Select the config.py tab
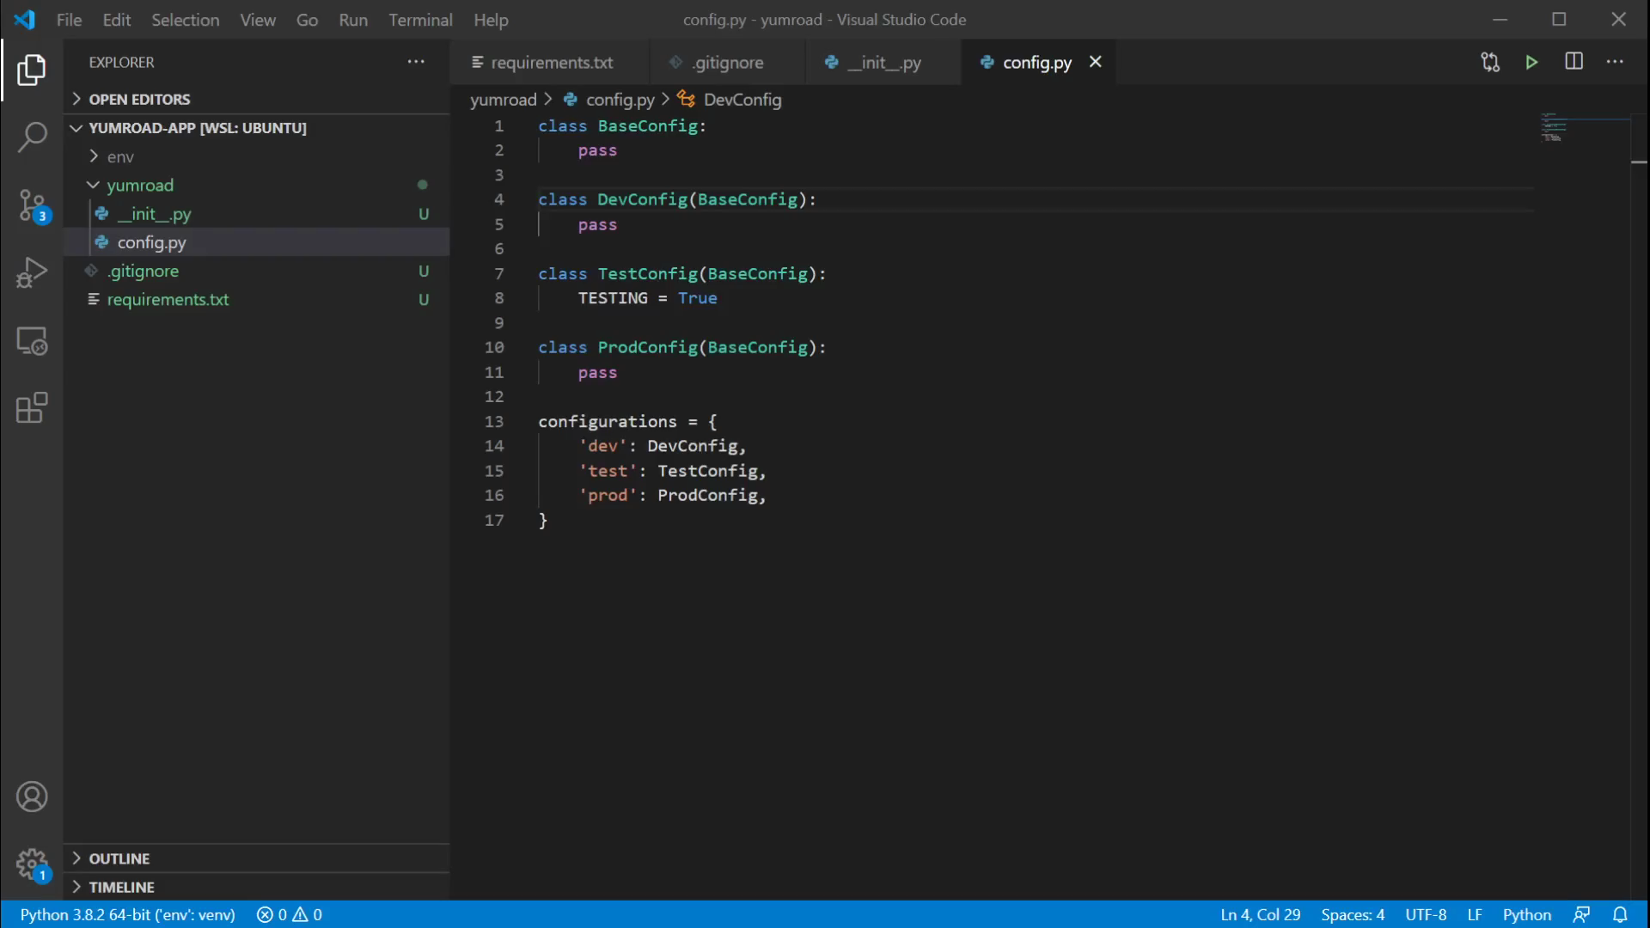1650x928 pixels. pos(1036,62)
